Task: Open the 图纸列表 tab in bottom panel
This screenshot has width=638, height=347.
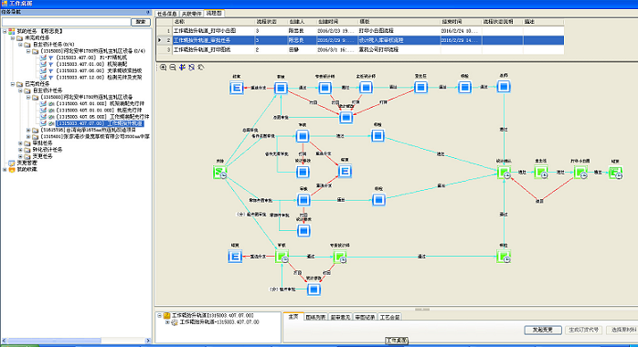Action: tap(315, 317)
